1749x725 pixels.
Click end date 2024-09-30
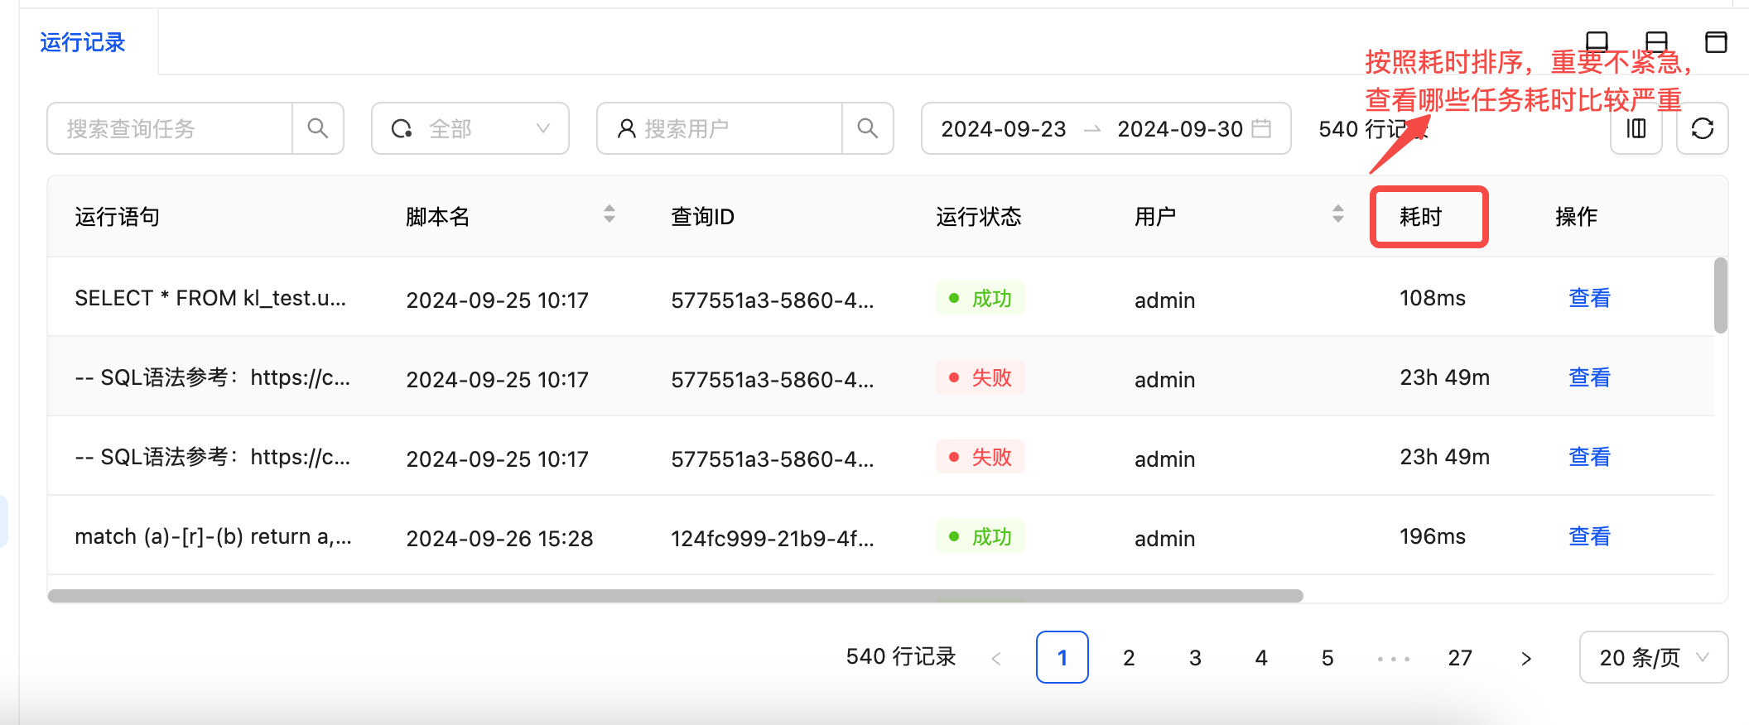click(1180, 129)
